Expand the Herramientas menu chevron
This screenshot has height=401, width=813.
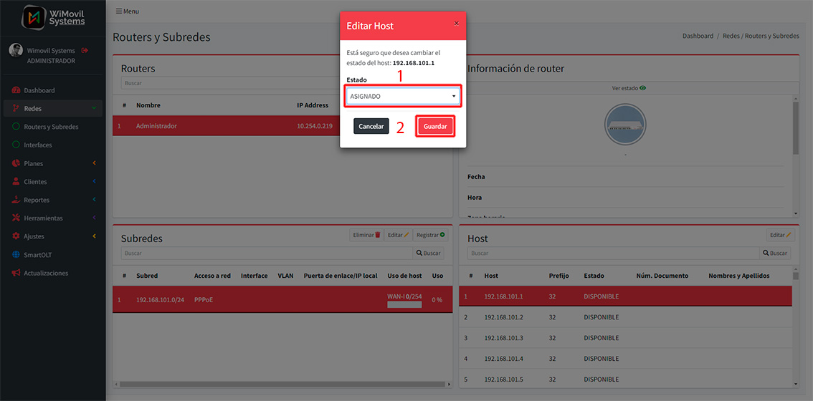[x=94, y=218]
